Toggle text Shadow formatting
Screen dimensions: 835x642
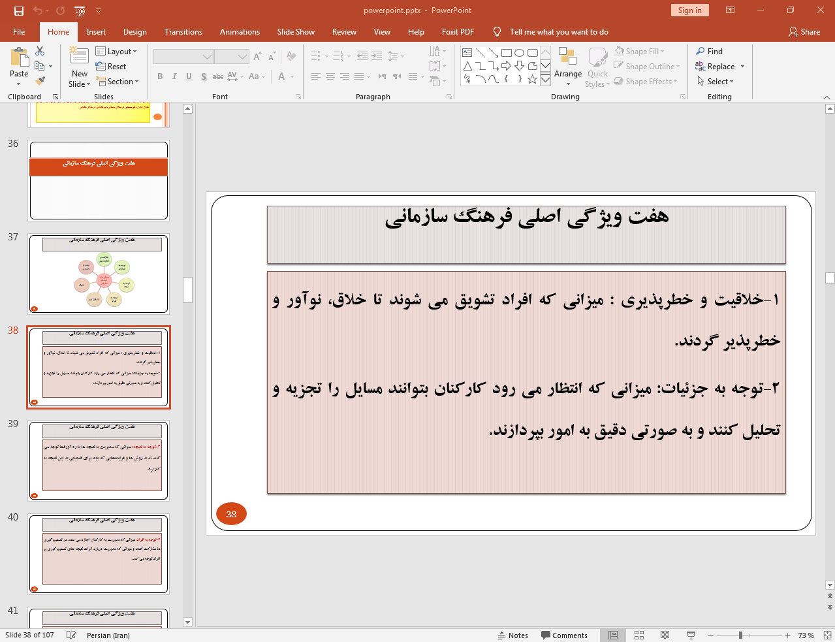[x=204, y=76]
